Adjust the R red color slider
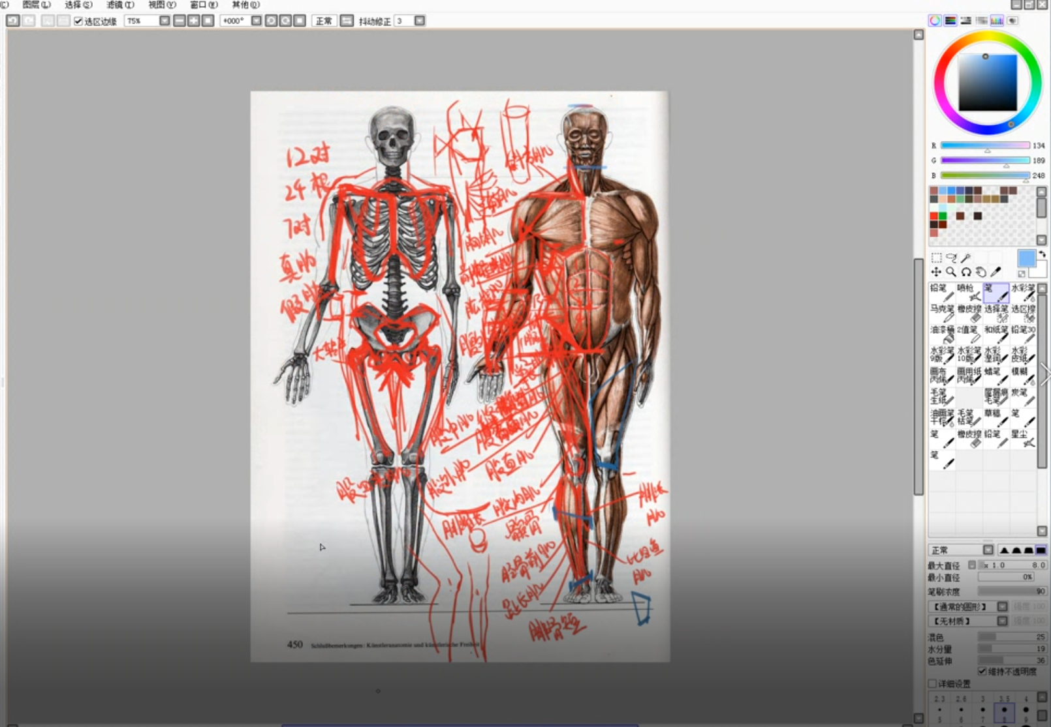The image size is (1051, 727). coord(985,145)
